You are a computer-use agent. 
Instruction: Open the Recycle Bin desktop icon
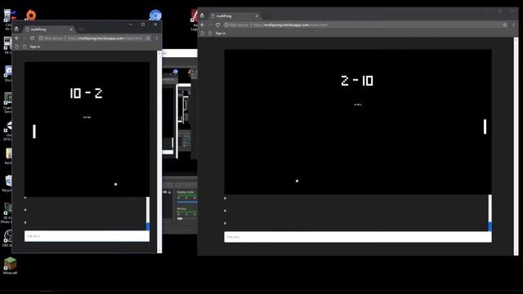(8, 183)
